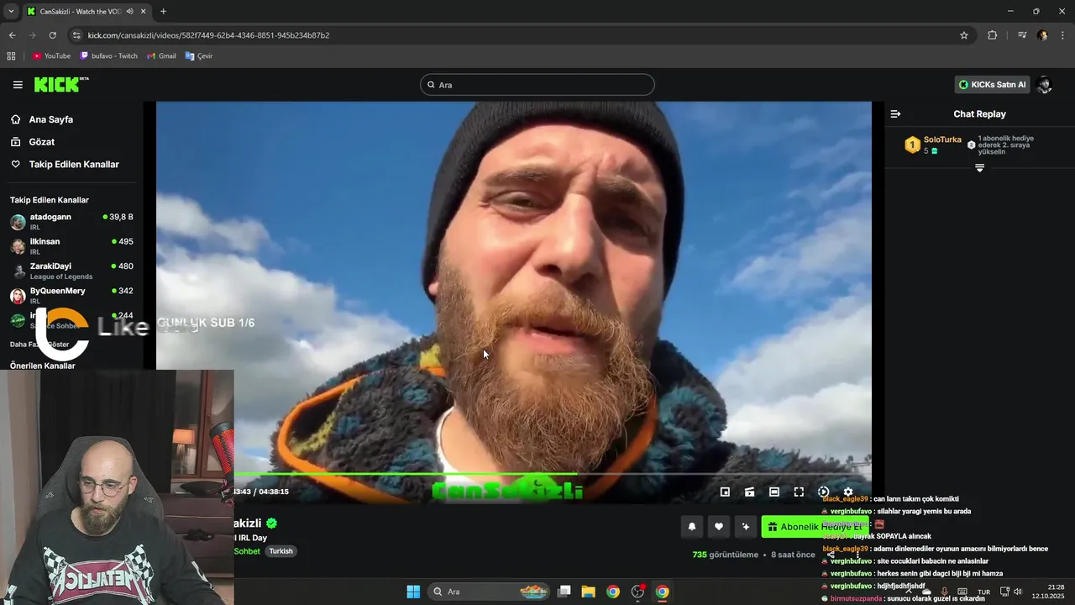Screen dimensions: 1075x605
Task: Reload the current page
Action: coord(52,35)
